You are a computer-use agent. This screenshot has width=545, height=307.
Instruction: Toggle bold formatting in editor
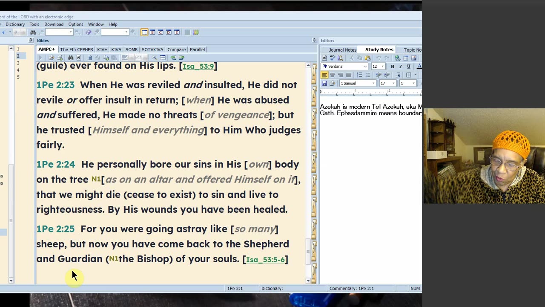[x=393, y=67]
